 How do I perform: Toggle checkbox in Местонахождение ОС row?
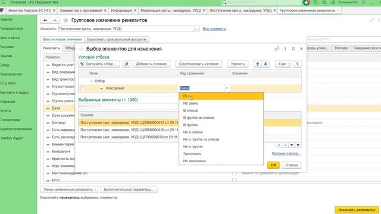click(234, 173)
